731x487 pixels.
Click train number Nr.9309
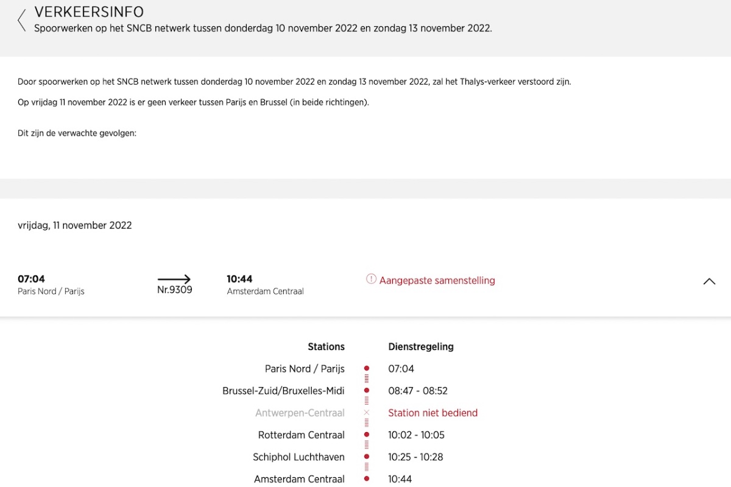coord(174,290)
